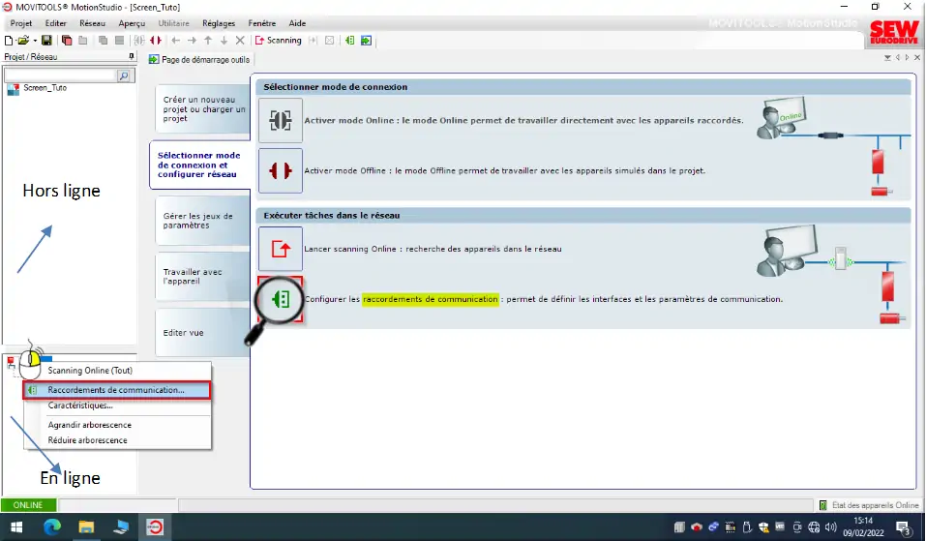Choose 'Agrandir arborescence' from the context menu
Image resolution: width=926 pixels, height=541 pixels.
click(x=117, y=425)
